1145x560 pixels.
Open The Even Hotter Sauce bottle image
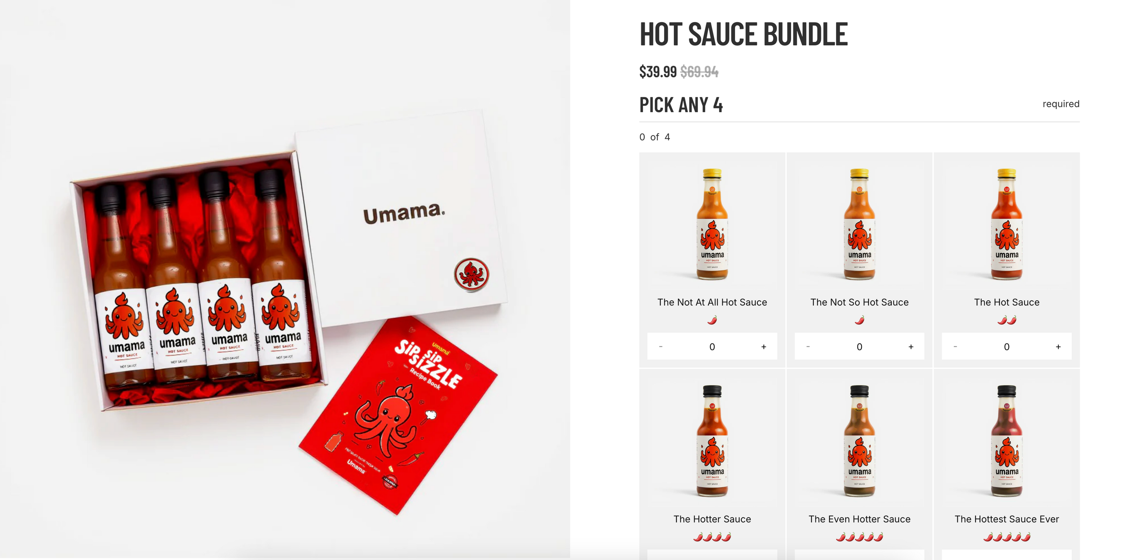[x=859, y=441]
